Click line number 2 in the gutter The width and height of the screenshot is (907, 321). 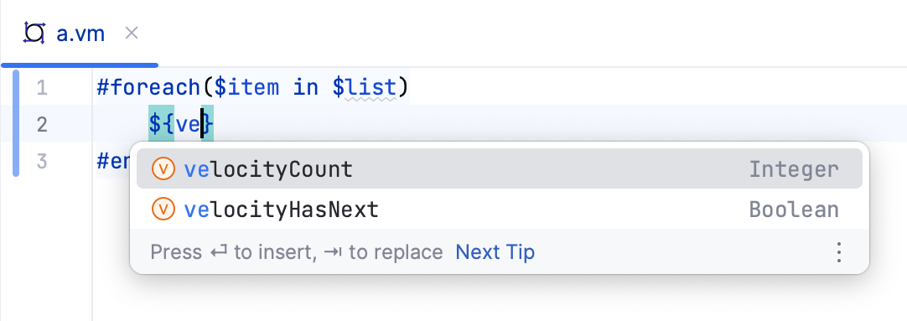(41, 124)
